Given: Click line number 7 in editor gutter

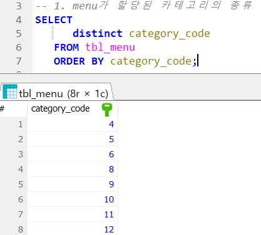Looking at the screenshot, I should coord(19,61).
